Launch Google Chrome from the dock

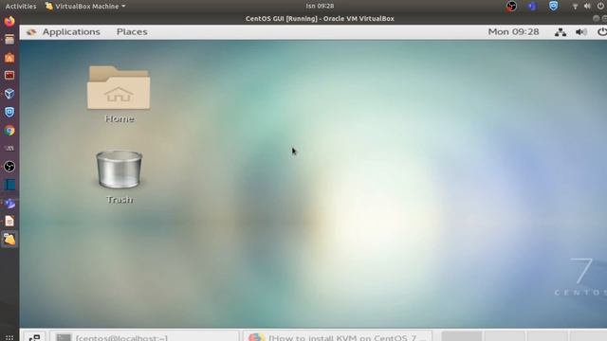(x=9, y=131)
